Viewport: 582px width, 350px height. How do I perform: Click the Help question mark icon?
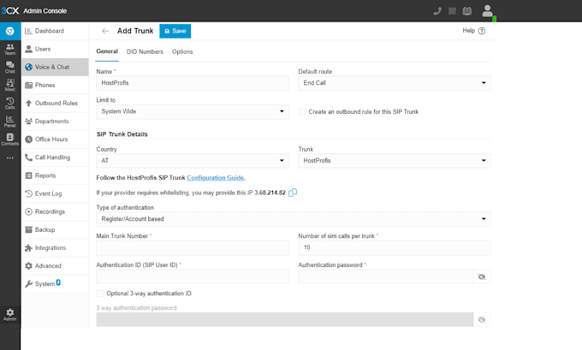pyautogui.click(x=482, y=31)
